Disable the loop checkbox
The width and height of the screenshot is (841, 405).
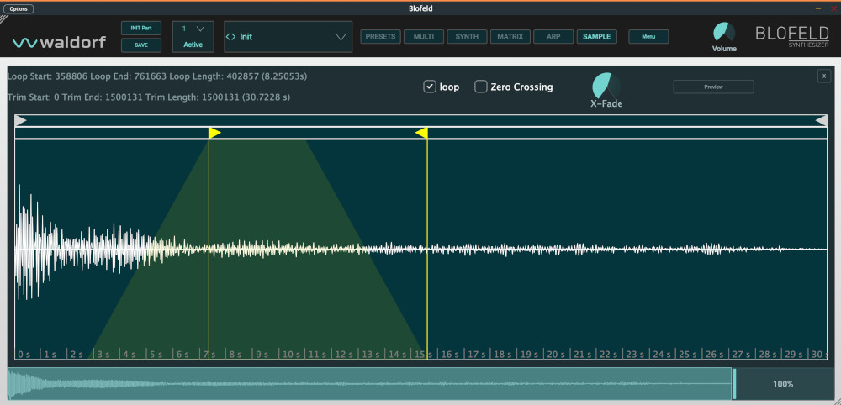[x=430, y=87]
